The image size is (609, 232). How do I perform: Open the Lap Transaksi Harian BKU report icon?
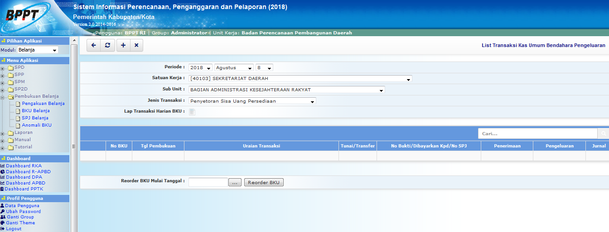click(x=192, y=112)
